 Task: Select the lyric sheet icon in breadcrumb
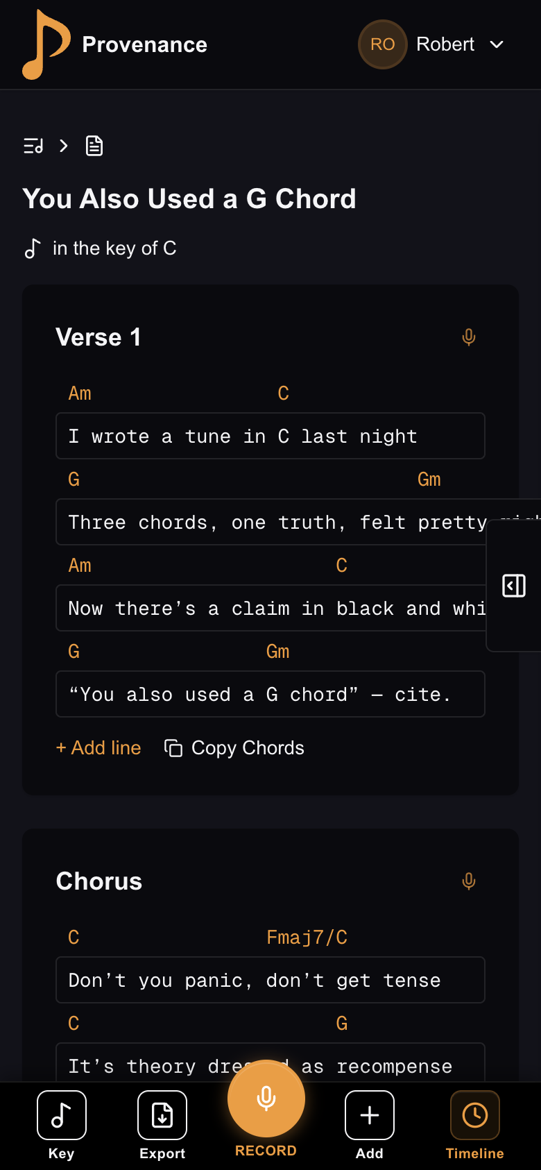click(x=94, y=146)
